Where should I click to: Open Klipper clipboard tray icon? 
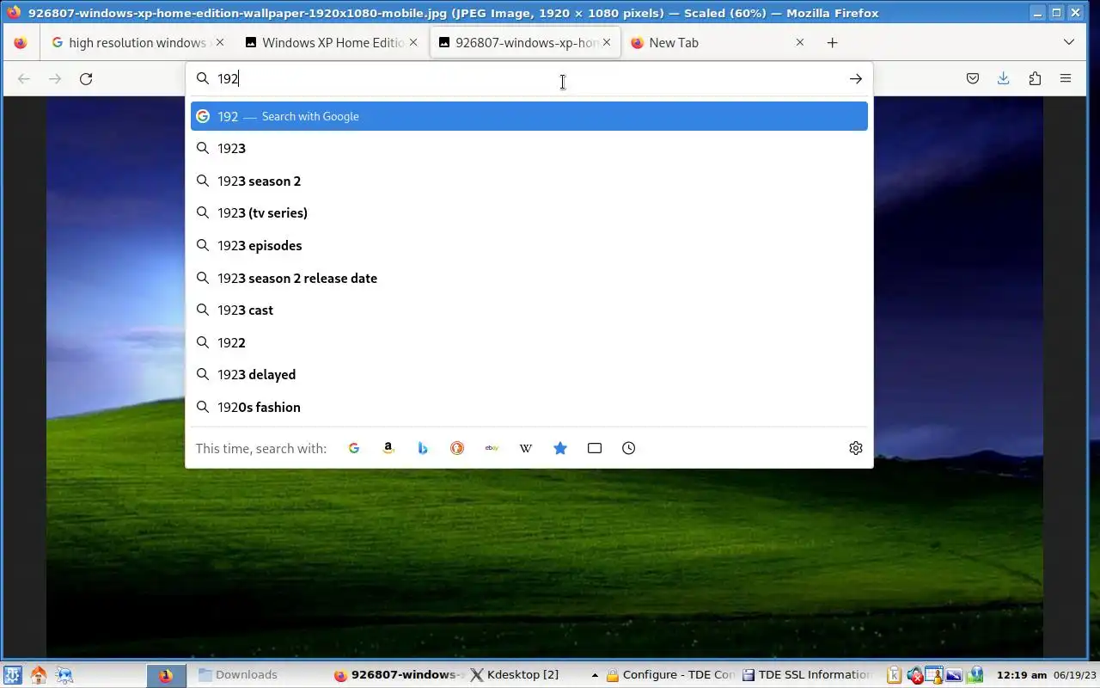(x=894, y=675)
